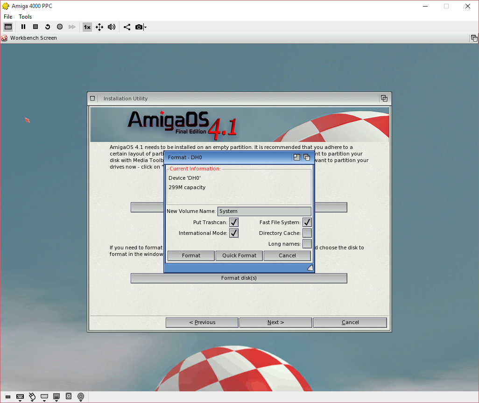Click the Next installer button

pyautogui.click(x=275, y=322)
